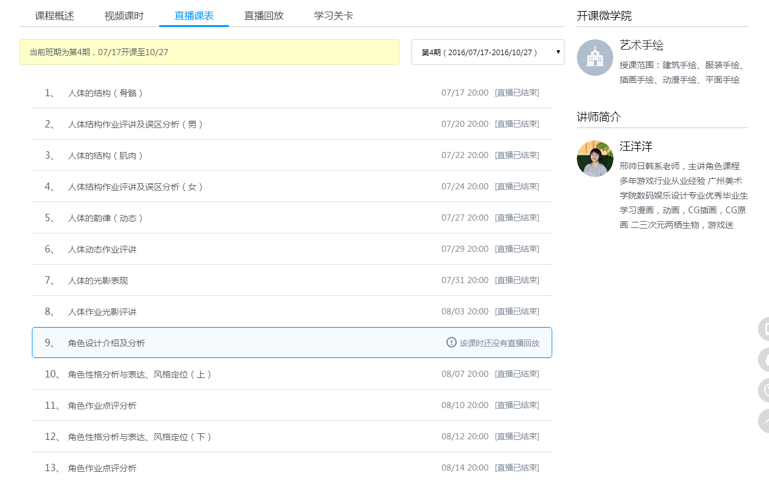Click 直播已结束 status for lesson 7
This screenshot has width=769, height=481.
[517, 281]
